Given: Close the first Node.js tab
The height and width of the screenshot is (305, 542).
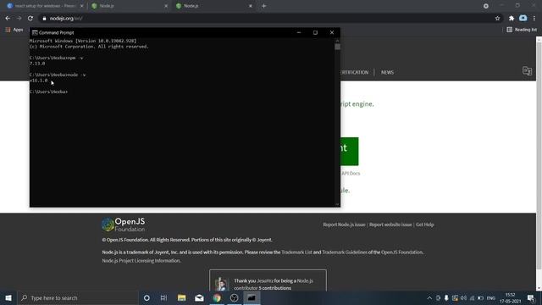Looking at the screenshot, I should 166,6.
